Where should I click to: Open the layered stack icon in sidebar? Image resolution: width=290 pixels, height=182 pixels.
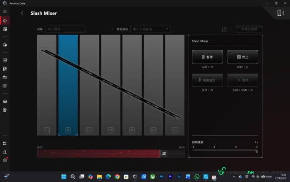point(5,102)
